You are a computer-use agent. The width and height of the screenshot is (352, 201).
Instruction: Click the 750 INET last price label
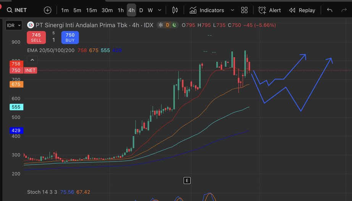point(23,70)
